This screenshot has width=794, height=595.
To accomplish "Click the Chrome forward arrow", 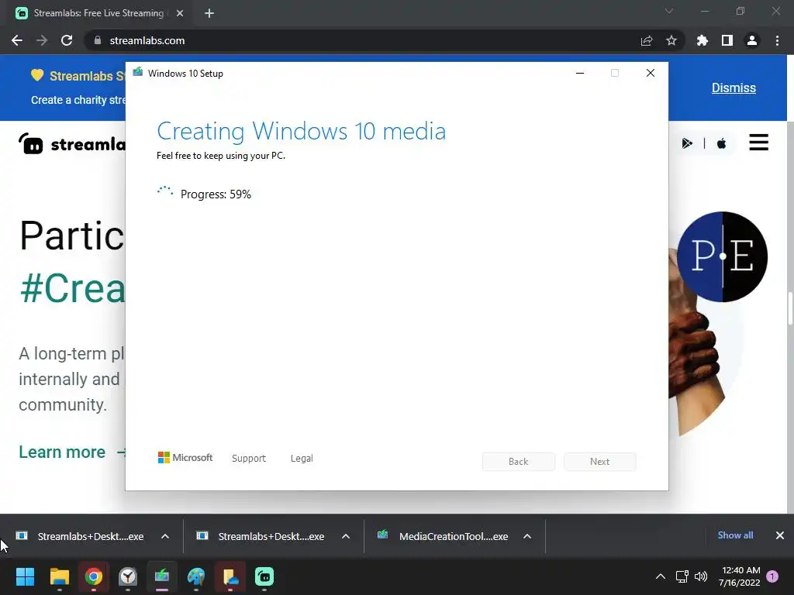I will click(42, 40).
